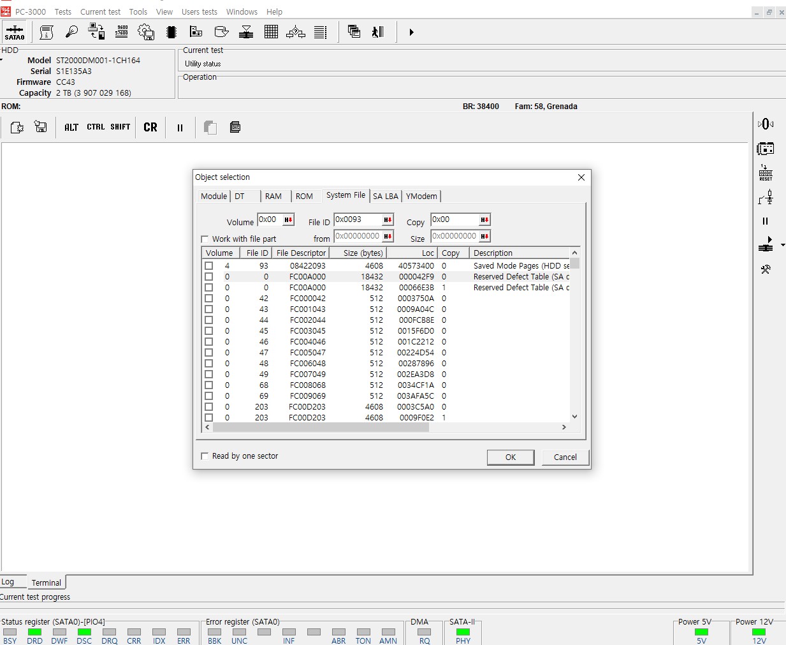Click the OK button in Object selection
This screenshot has width=786, height=645.
(510, 457)
